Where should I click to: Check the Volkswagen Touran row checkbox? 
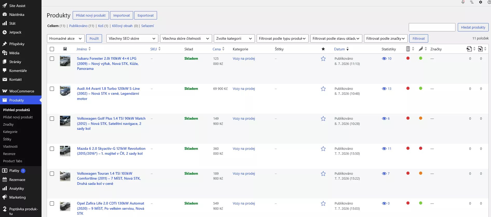point(52,174)
